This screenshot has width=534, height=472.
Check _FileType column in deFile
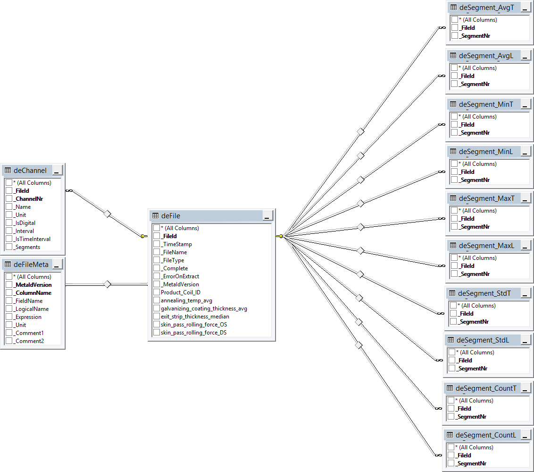pyautogui.click(x=157, y=260)
